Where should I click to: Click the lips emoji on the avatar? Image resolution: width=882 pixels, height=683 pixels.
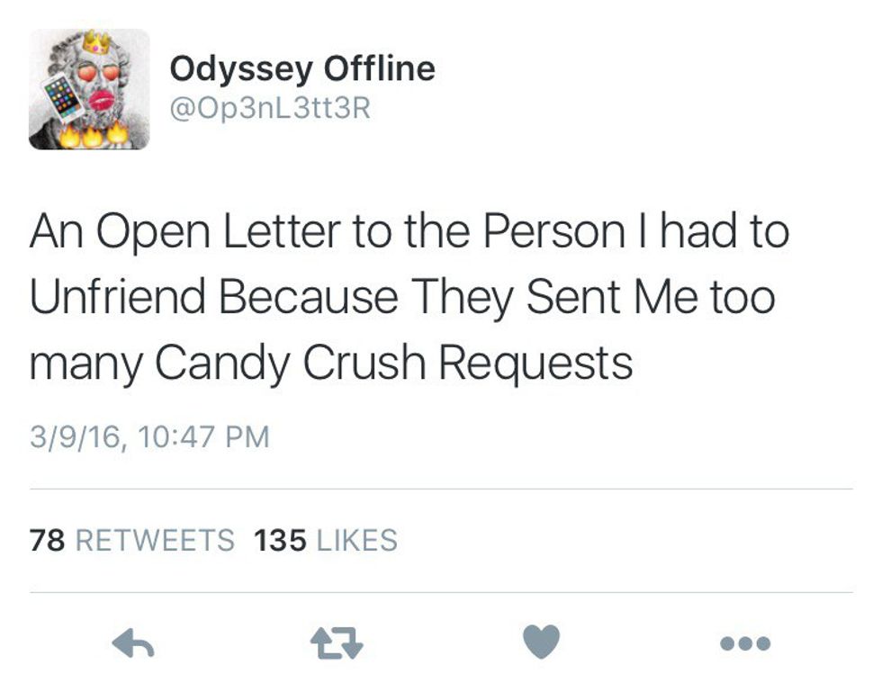pos(101,99)
